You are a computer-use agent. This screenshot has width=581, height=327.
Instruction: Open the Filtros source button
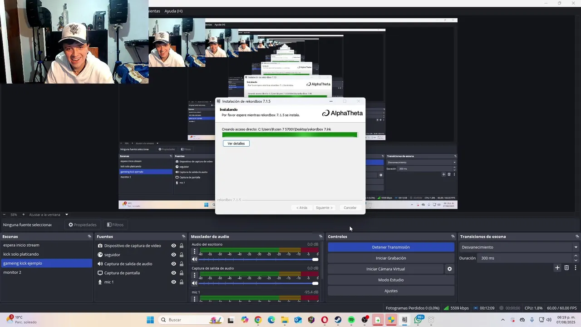pos(115,225)
